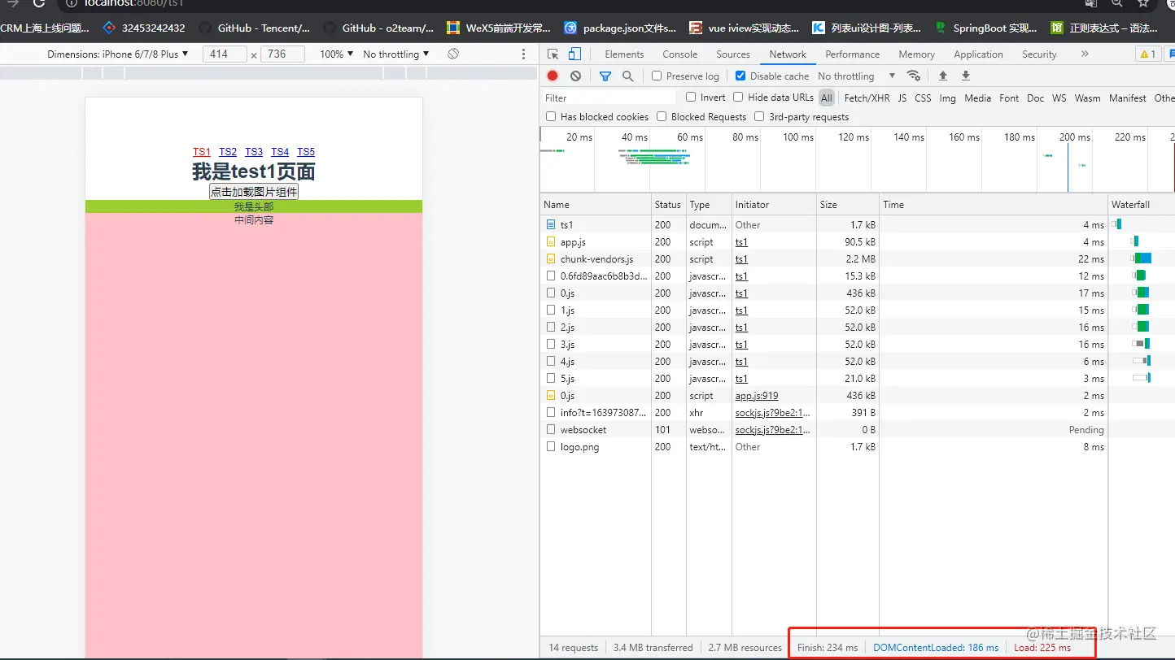
Task: Click the 2.2 MB size cell
Action: pyautogui.click(x=847, y=259)
